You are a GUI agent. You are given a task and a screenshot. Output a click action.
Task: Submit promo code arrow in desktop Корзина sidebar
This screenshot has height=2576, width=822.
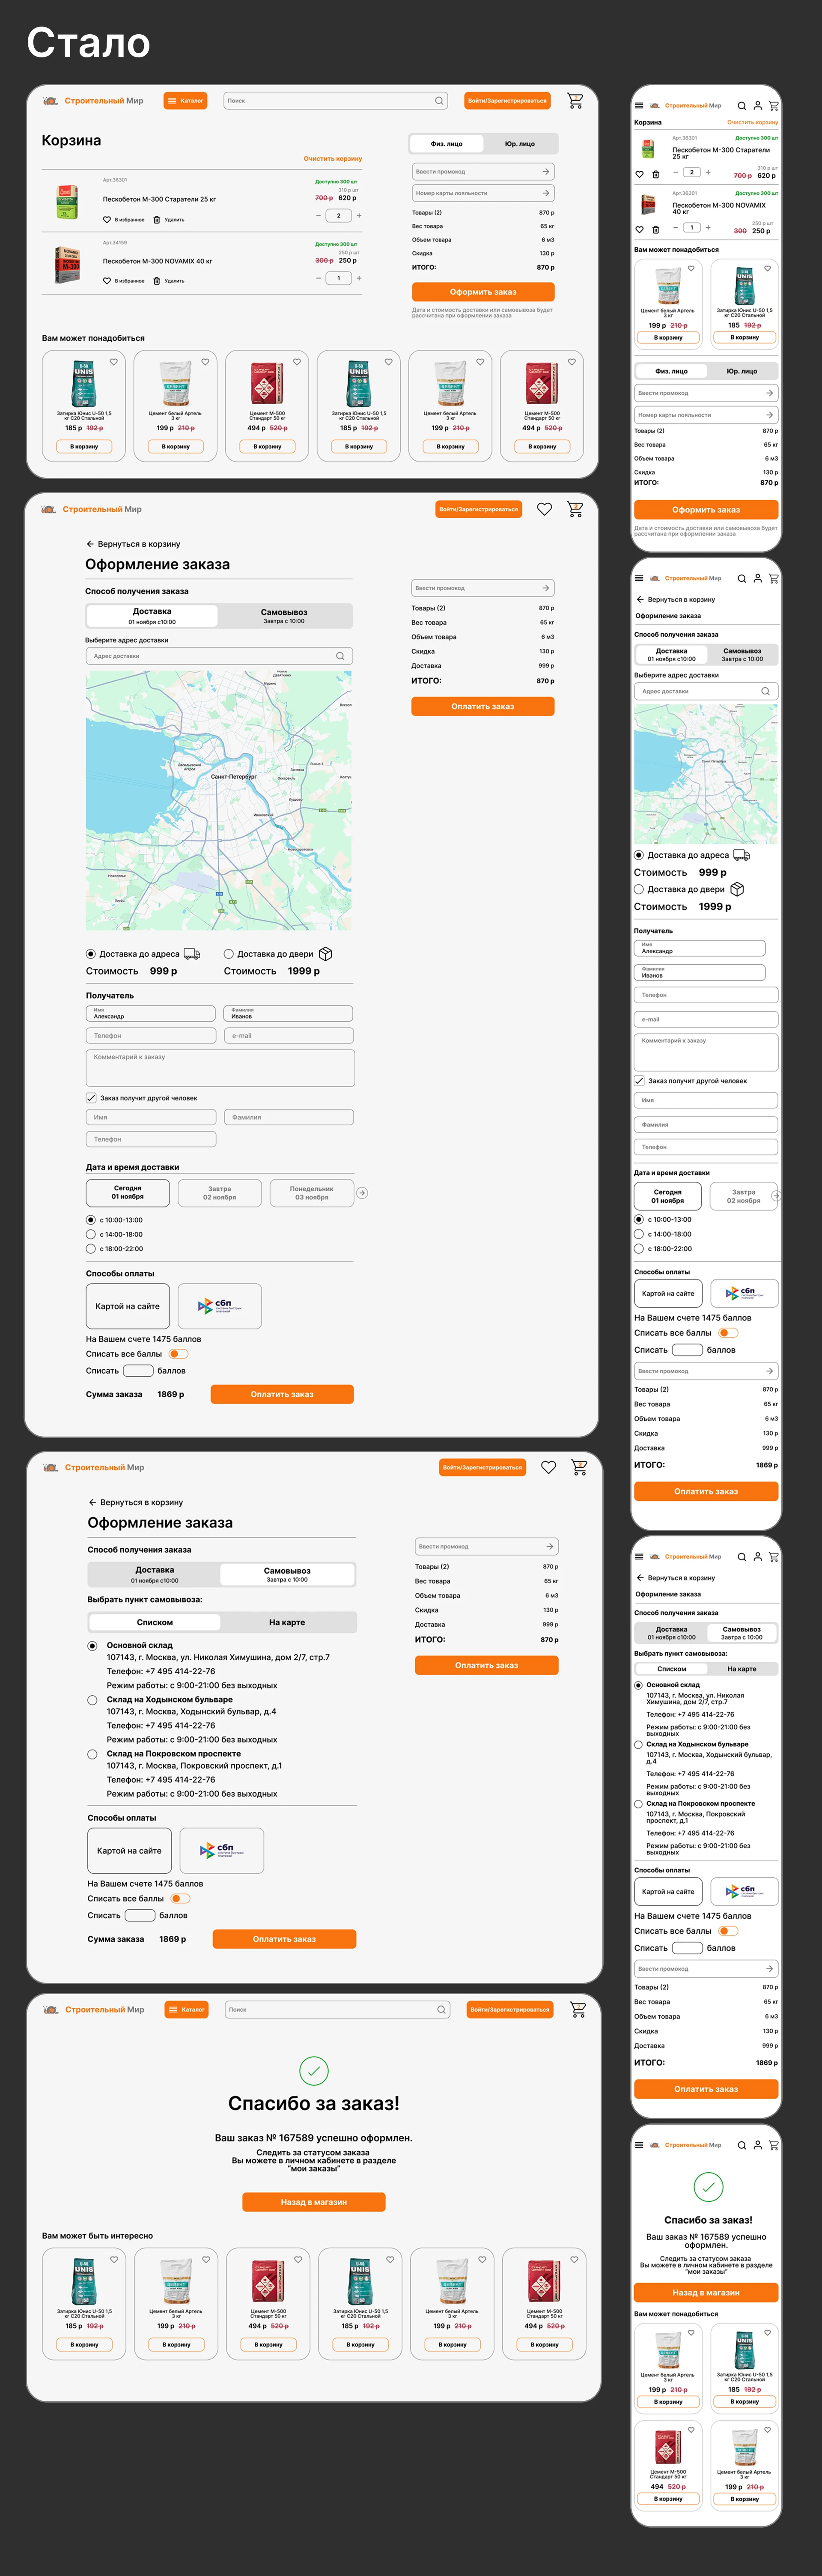point(546,171)
